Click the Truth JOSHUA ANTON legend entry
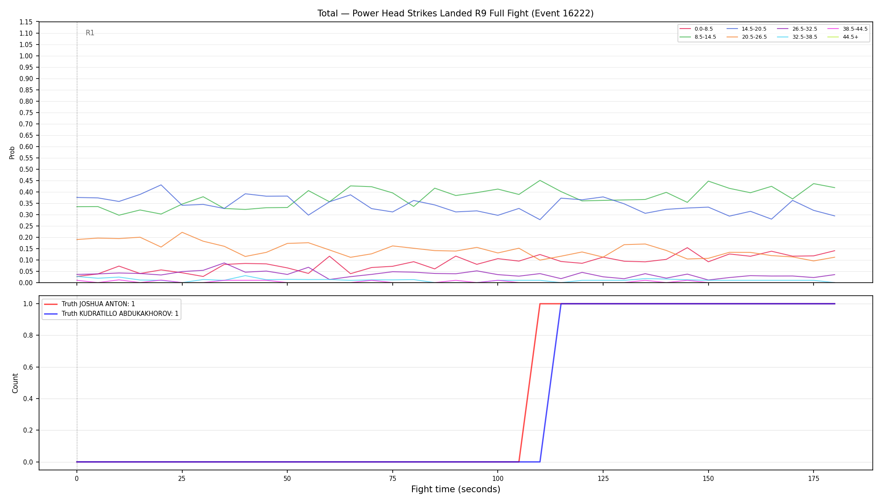 tap(89, 304)
